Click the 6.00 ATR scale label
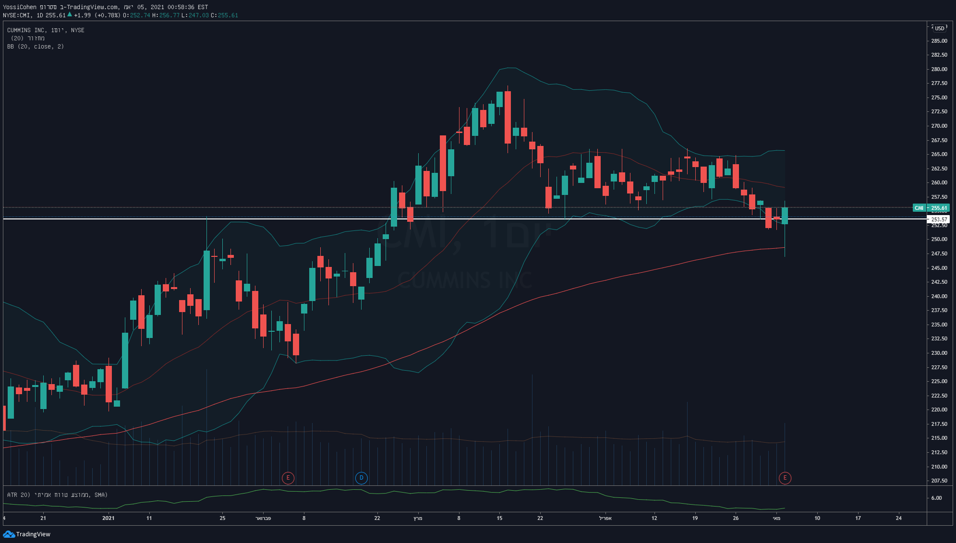Image resolution: width=956 pixels, height=543 pixels. (936, 498)
